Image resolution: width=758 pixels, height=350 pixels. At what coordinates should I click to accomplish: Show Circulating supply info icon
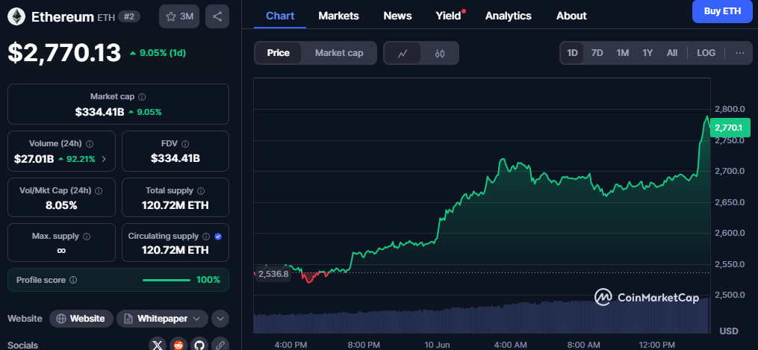[206, 237]
